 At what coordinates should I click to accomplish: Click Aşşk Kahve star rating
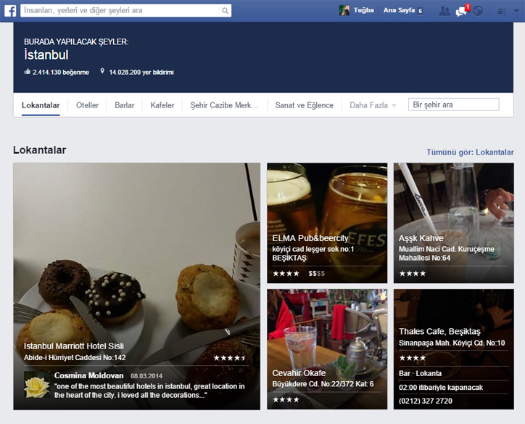[412, 274]
